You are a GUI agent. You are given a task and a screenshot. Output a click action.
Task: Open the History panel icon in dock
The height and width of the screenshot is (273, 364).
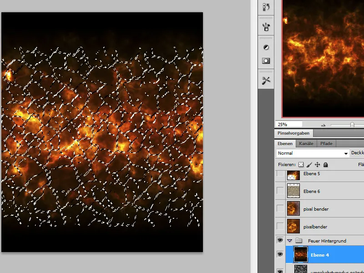pos(266,7)
